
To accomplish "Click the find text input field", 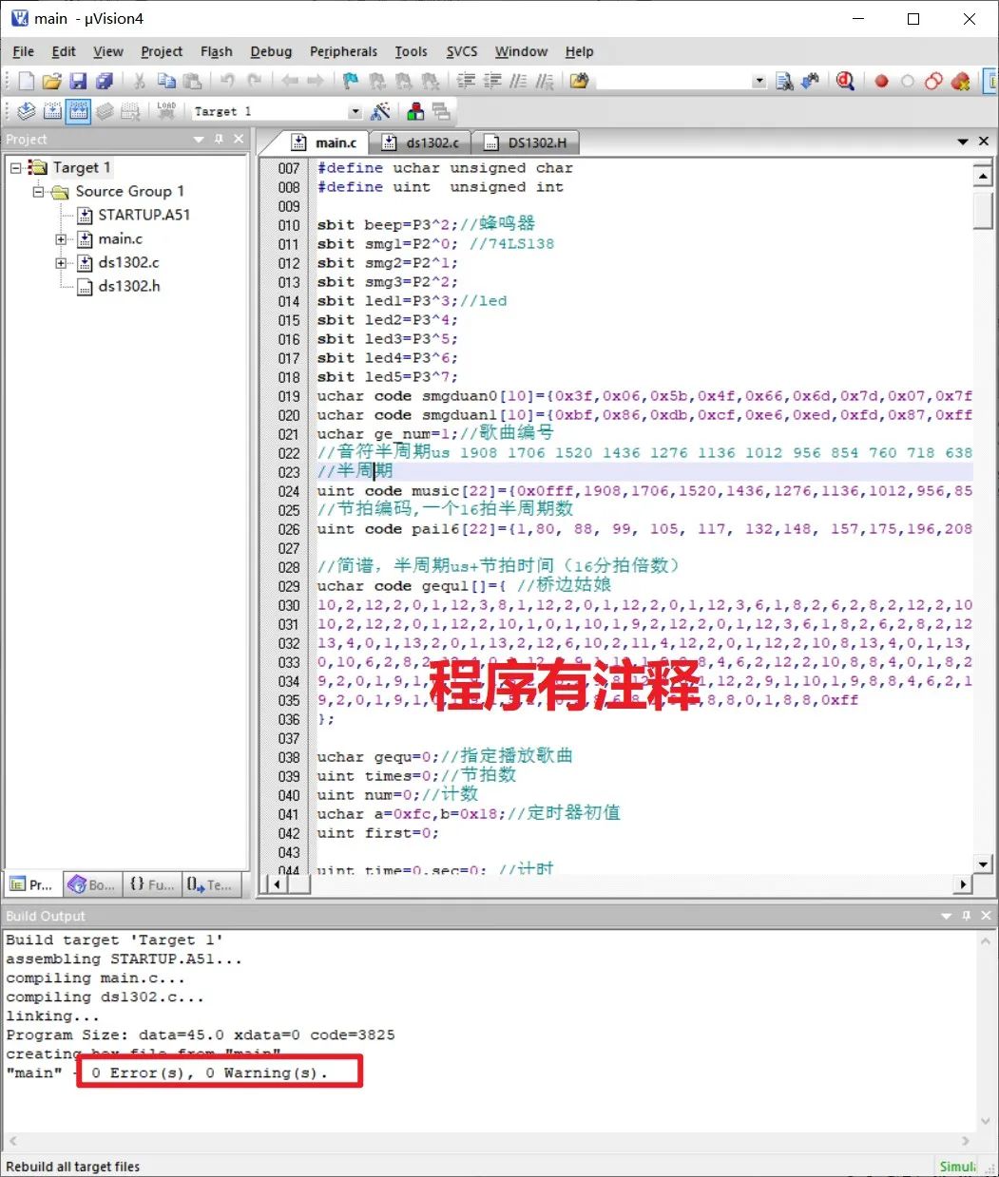I will 673,82.
